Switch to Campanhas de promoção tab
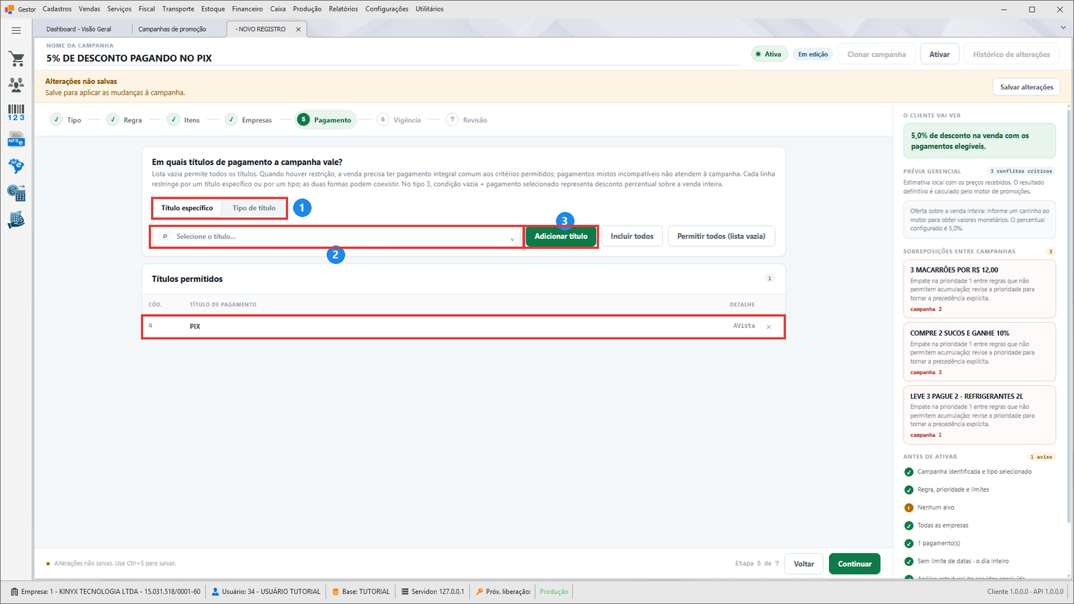1074x604 pixels. [x=173, y=30]
